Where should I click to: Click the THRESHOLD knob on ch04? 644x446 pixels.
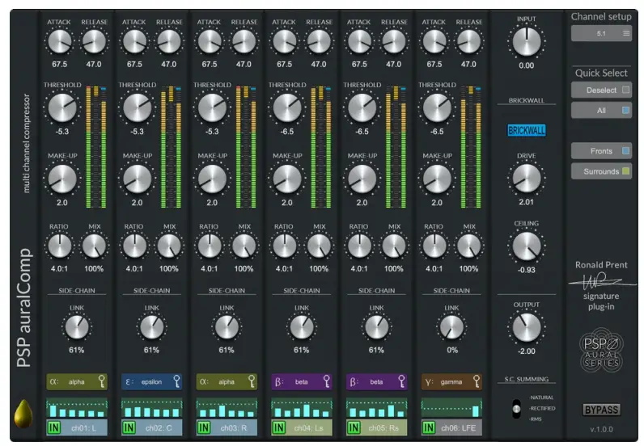pyautogui.click(x=287, y=107)
